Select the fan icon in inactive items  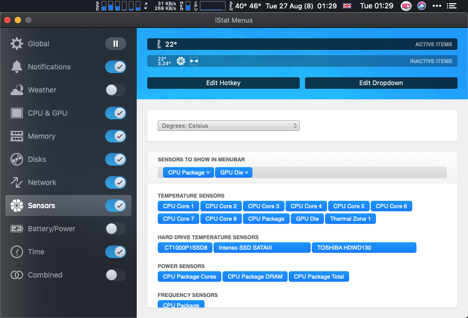point(181,61)
